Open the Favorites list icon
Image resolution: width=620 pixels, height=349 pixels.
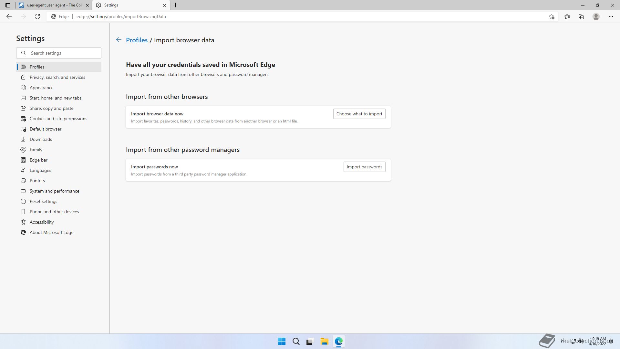567,16
